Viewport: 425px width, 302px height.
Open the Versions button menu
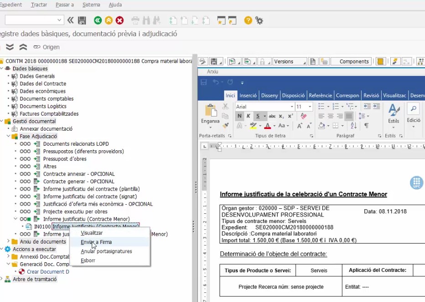pyautogui.click(x=289, y=61)
